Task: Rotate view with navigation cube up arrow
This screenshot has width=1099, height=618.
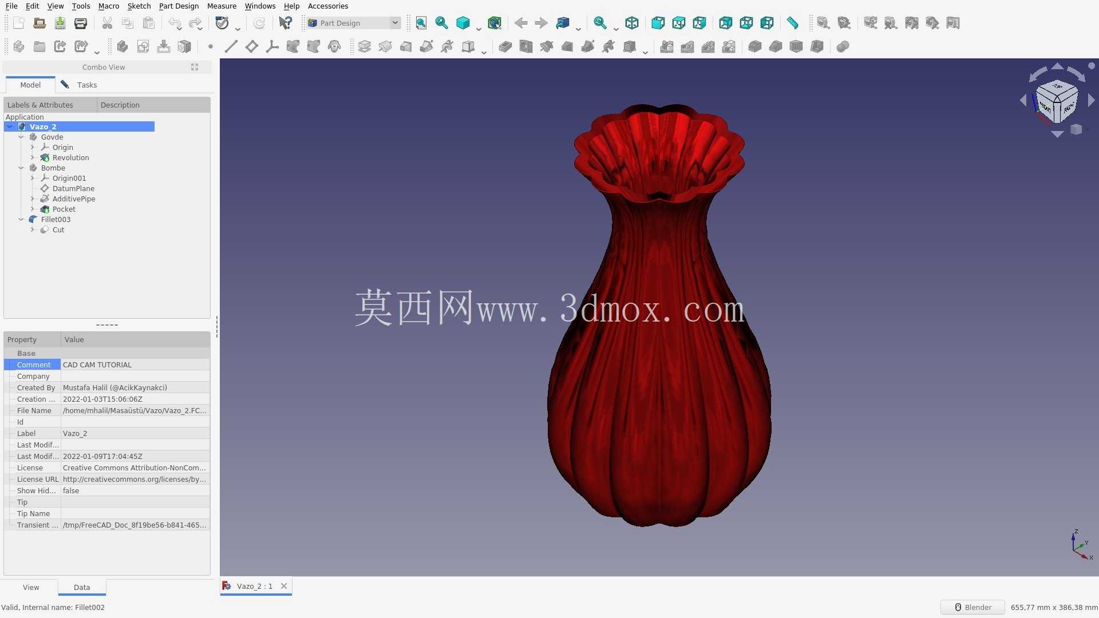Action: (x=1057, y=66)
